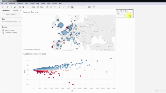Open the File menu
The width and height of the screenshot is (166, 93).
(2, 4)
